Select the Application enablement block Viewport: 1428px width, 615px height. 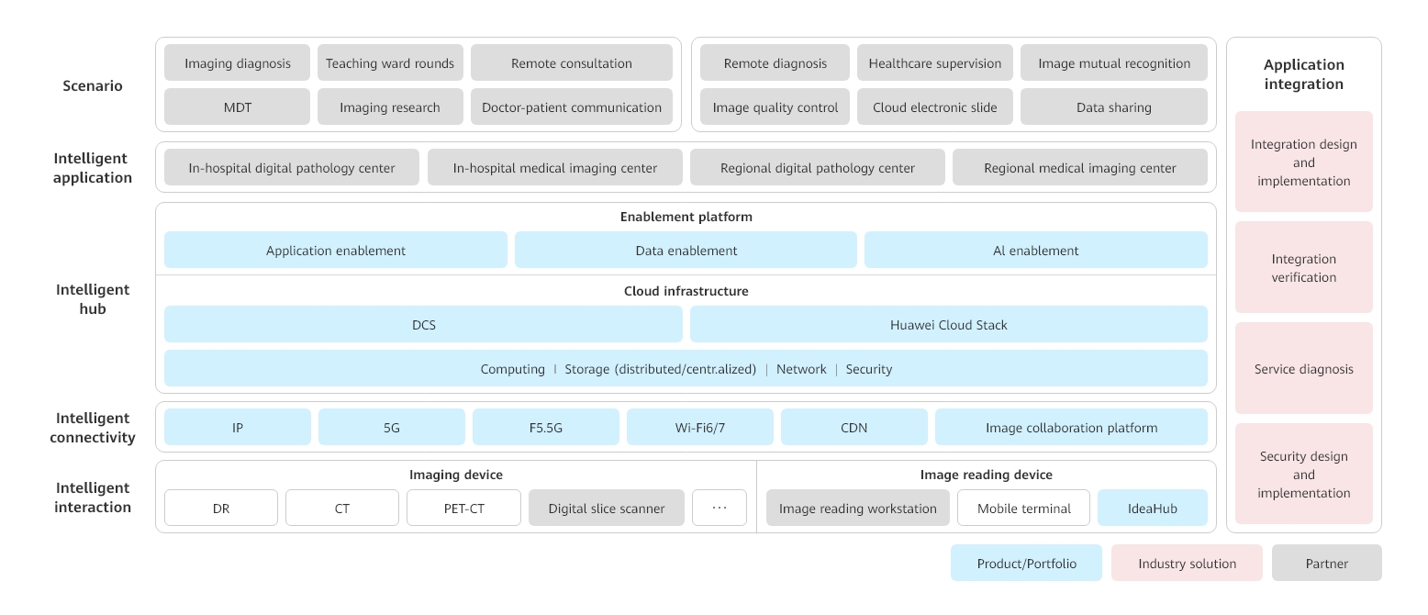pyautogui.click(x=336, y=250)
